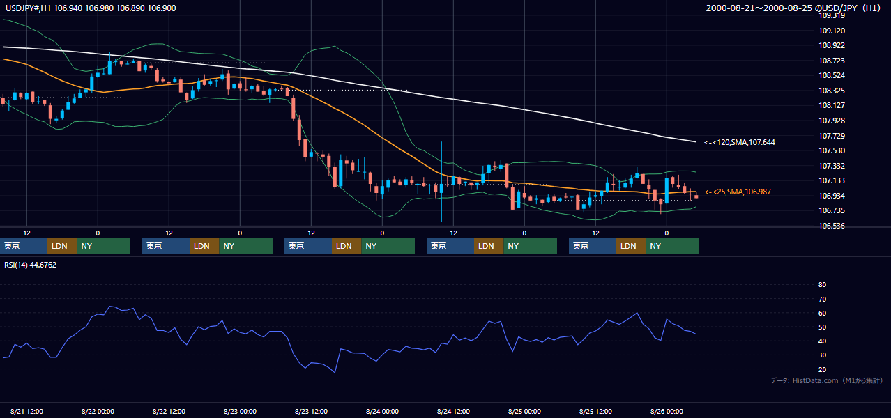Select the 120 SMA label showing 107.644
891x418 pixels.
(x=740, y=142)
